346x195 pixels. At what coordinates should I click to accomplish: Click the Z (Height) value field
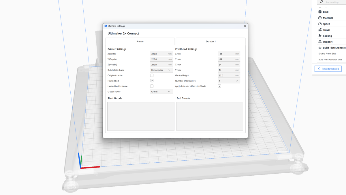point(161,65)
